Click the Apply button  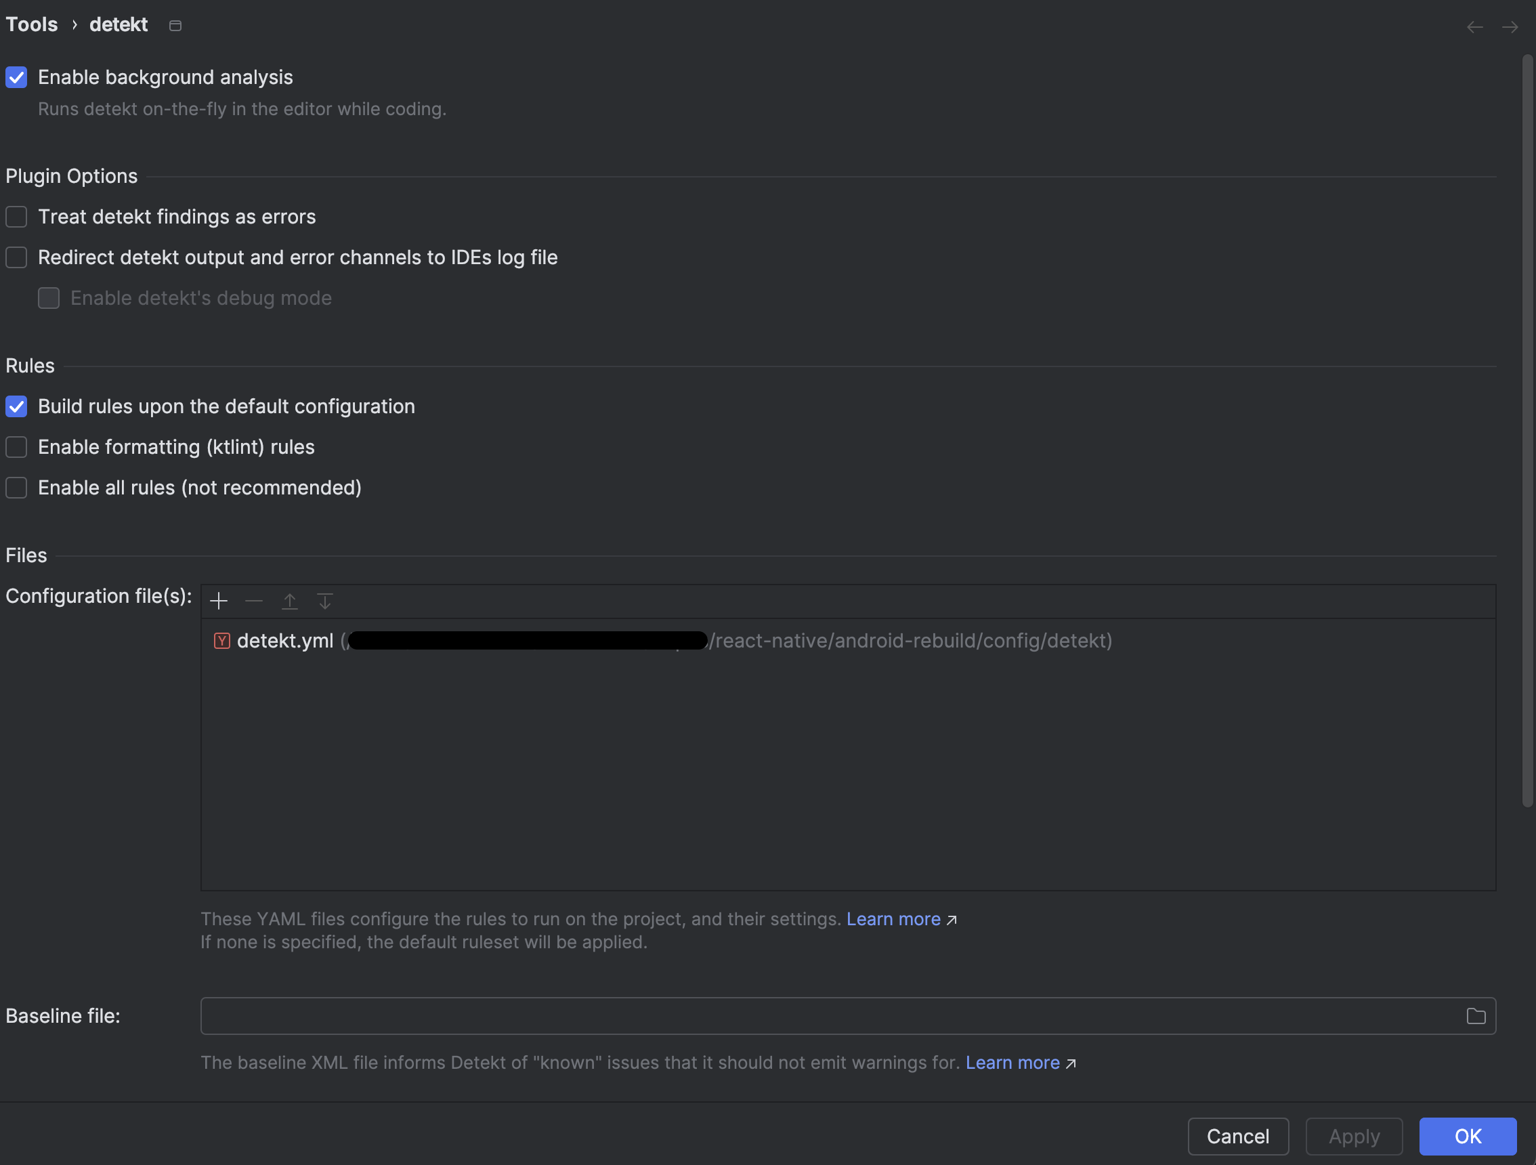coord(1354,1137)
